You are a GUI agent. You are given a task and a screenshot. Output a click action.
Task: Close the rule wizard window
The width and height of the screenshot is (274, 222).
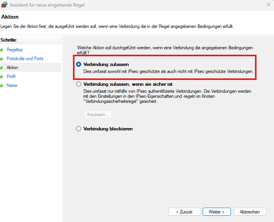tap(269, 5)
